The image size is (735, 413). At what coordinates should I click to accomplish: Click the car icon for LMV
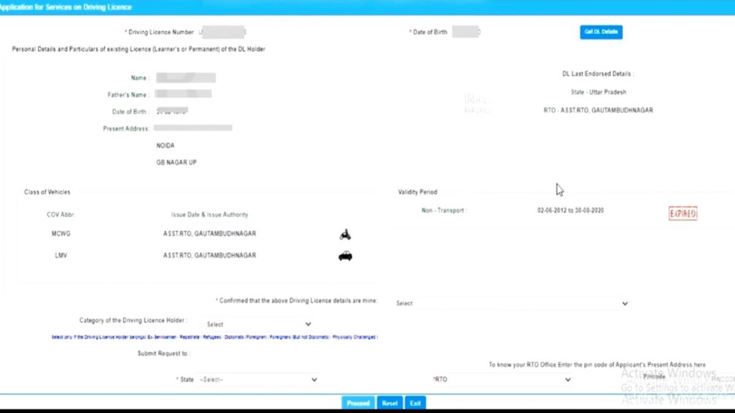pyautogui.click(x=345, y=256)
